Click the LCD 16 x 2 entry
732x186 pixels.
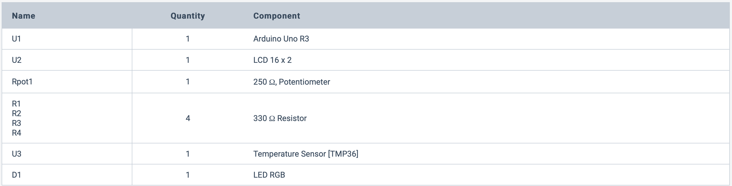pyautogui.click(x=272, y=60)
